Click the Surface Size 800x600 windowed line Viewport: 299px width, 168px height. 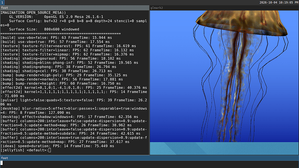point(44,30)
